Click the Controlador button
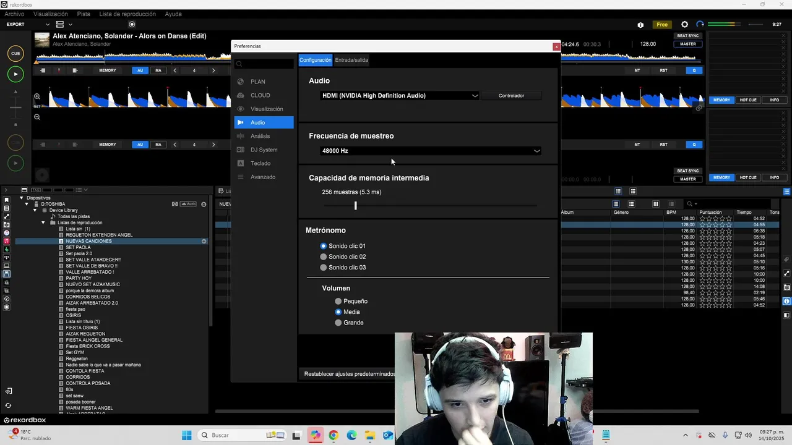 point(511,96)
